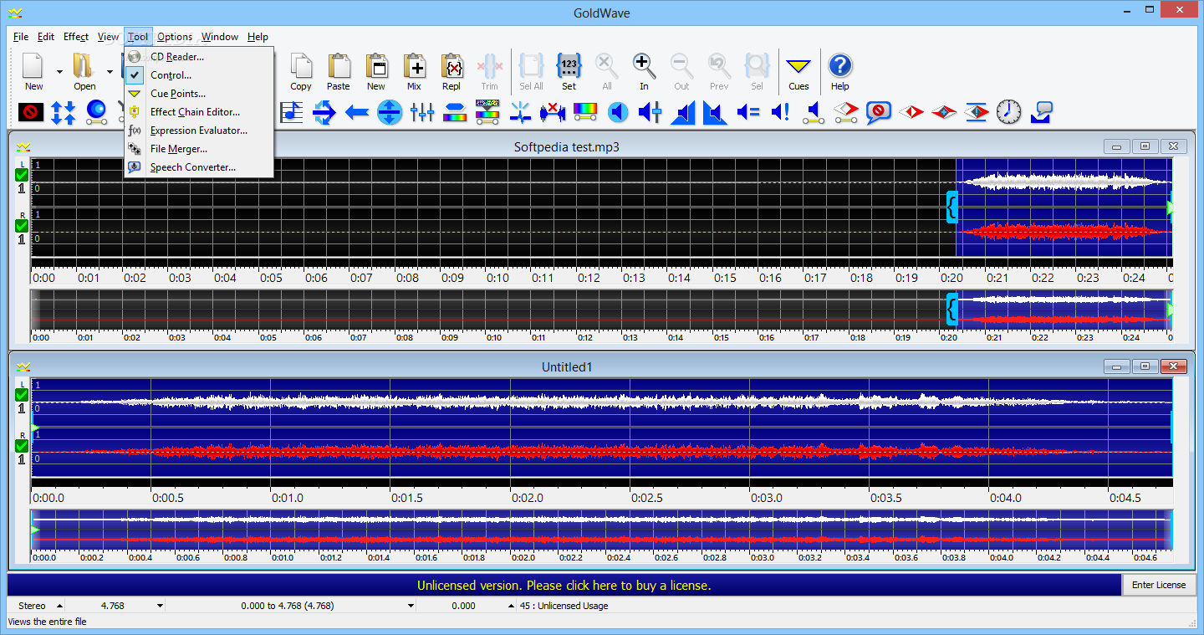Image resolution: width=1204 pixels, height=635 pixels.
Task: Open the equalizer sliders effect icon
Action: [x=422, y=111]
